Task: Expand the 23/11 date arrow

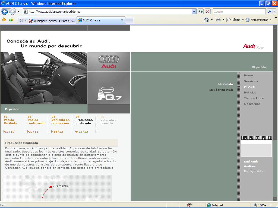Action: point(28,132)
